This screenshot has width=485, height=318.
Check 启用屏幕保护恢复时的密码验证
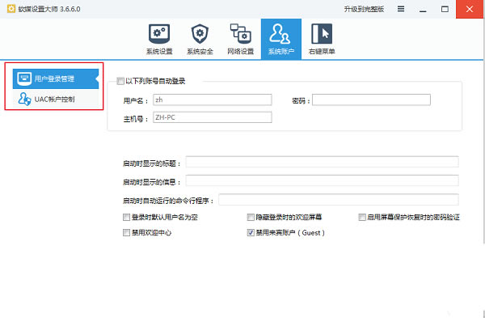pos(362,217)
